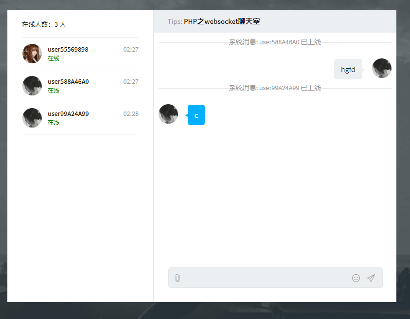Click the PHP之websocket聊天室 title

[x=222, y=21]
